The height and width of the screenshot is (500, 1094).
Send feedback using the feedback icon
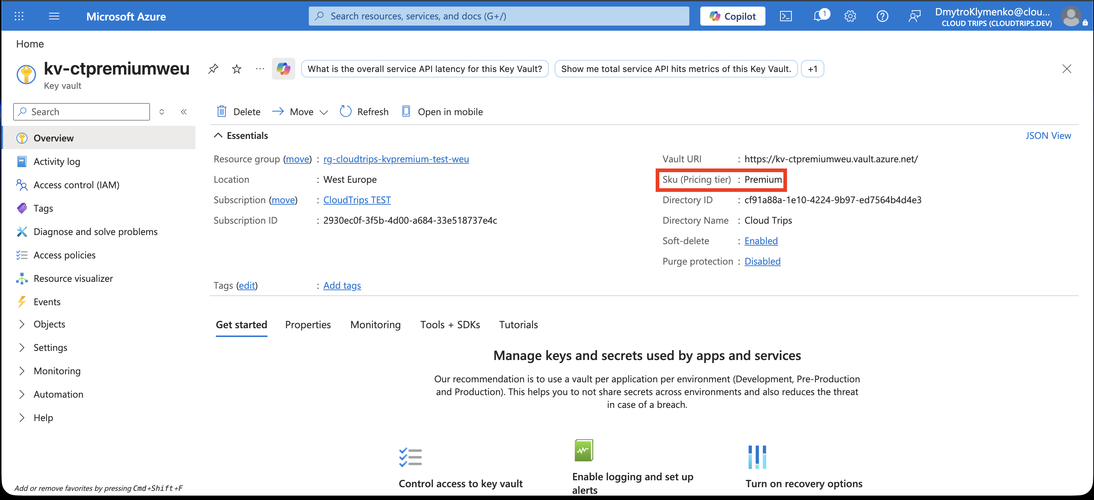tap(914, 16)
